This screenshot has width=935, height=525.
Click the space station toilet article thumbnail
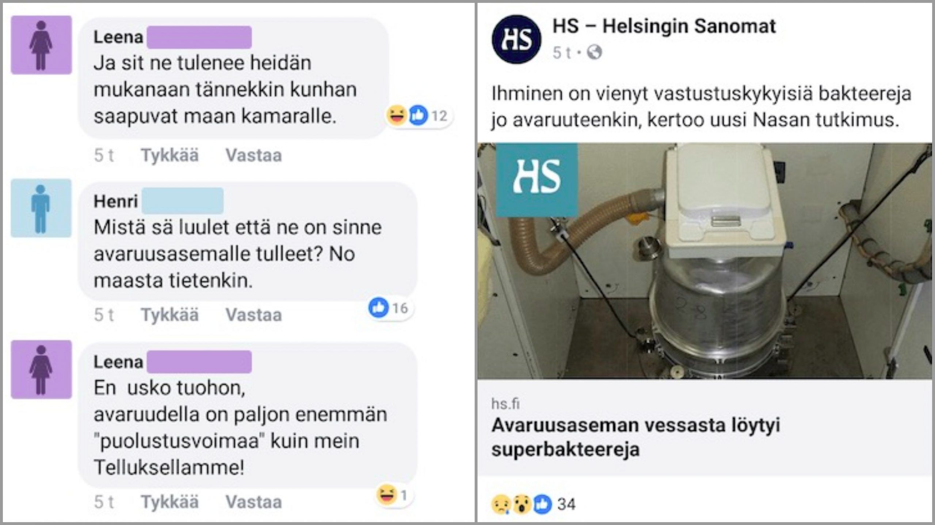click(x=705, y=261)
